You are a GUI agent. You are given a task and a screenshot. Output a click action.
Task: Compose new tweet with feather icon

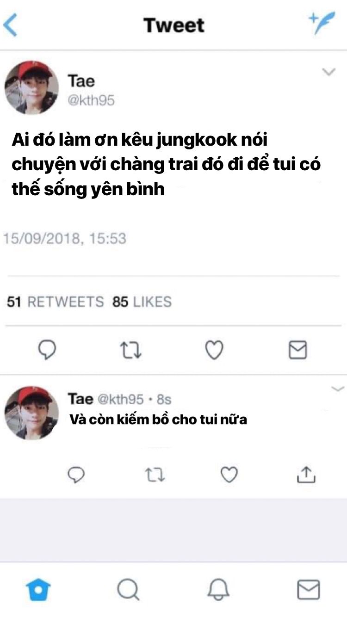(322, 23)
